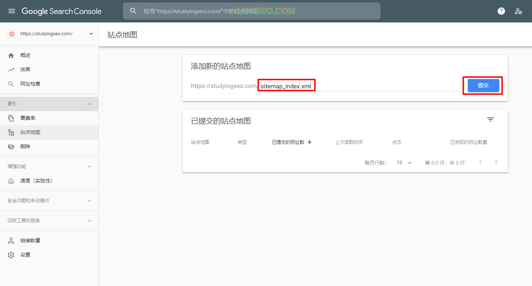
Task: Click the magnifier icon beside 网址检查
Action: coord(11,84)
